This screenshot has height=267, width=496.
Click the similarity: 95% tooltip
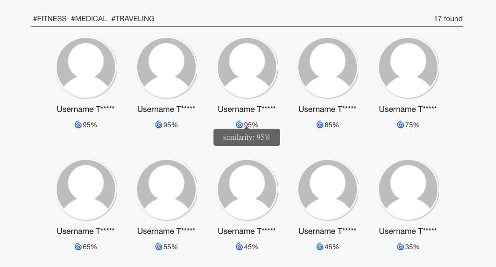point(247,137)
